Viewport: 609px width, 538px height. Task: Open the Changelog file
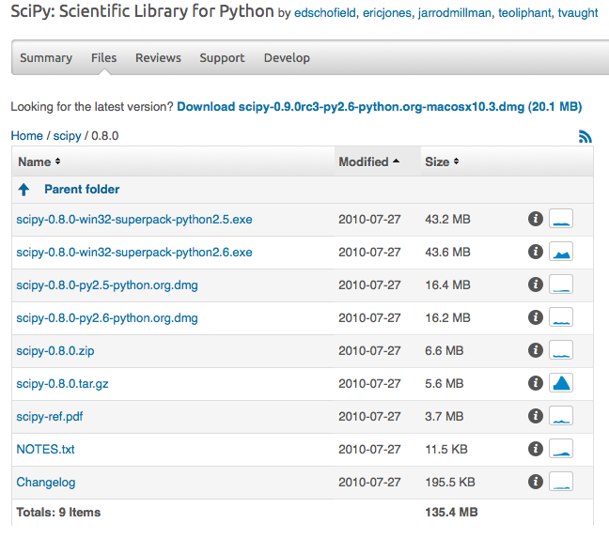pos(46,483)
